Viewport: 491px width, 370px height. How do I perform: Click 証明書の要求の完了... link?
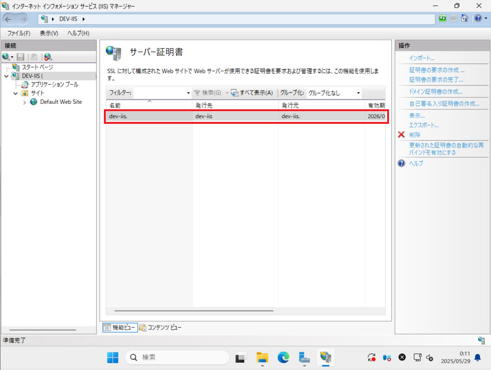pos(436,80)
